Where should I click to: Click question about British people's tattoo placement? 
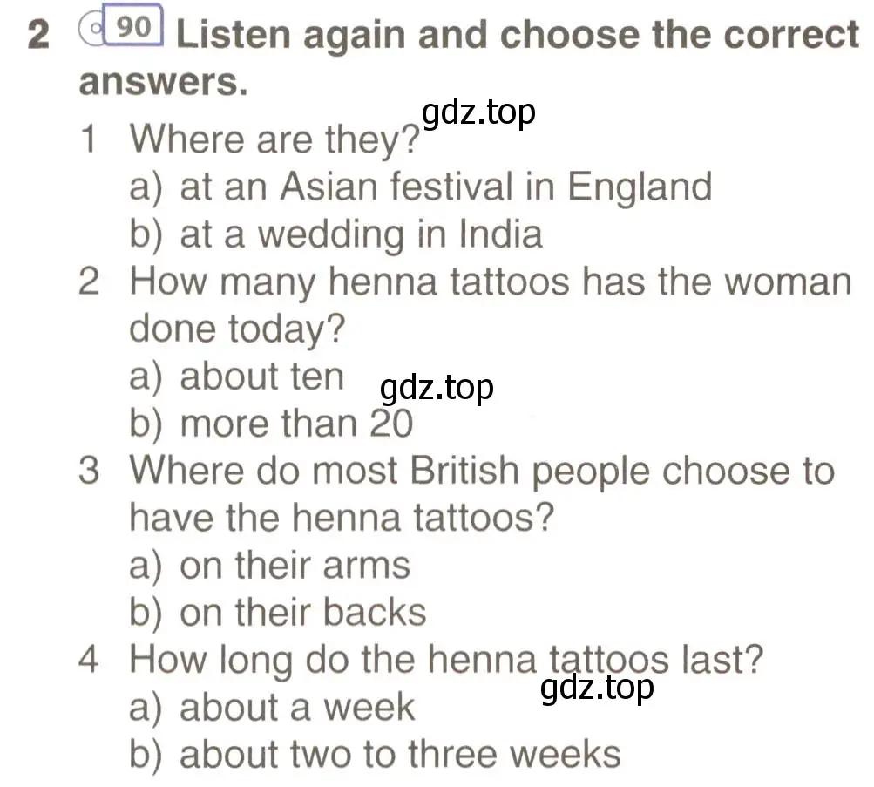[x=482, y=494]
